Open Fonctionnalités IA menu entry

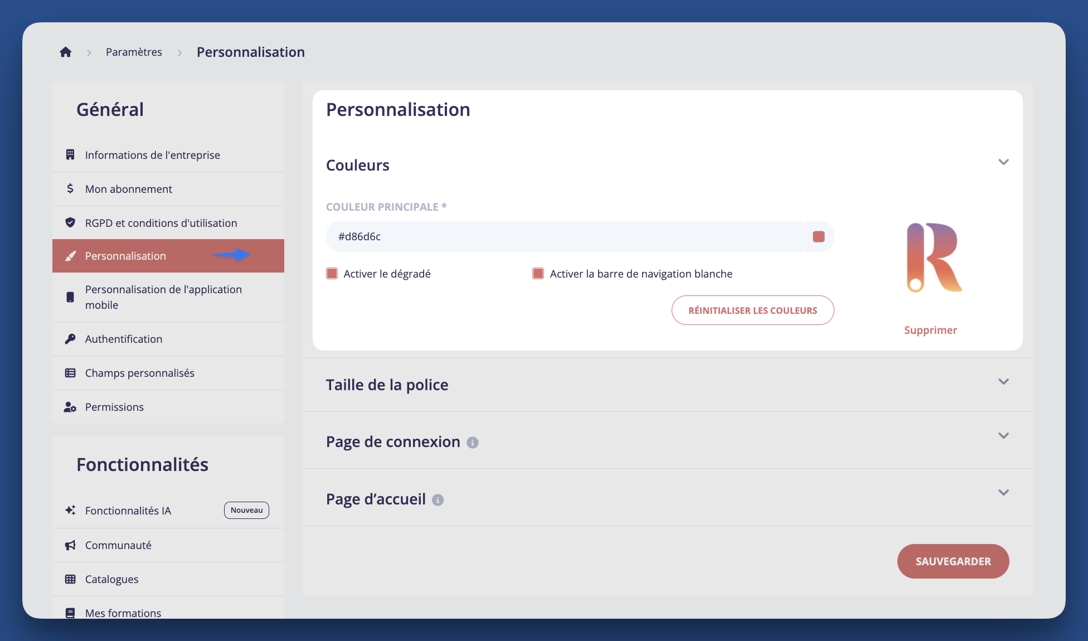coord(168,511)
